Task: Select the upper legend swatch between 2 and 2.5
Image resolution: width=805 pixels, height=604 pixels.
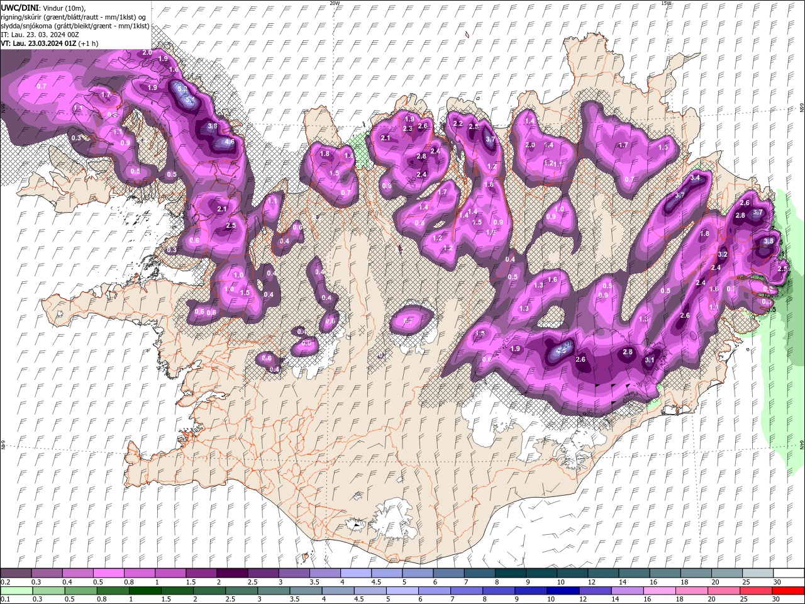Action: coord(232,573)
